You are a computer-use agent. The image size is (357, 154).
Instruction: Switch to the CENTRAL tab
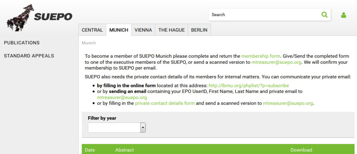(x=92, y=30)
